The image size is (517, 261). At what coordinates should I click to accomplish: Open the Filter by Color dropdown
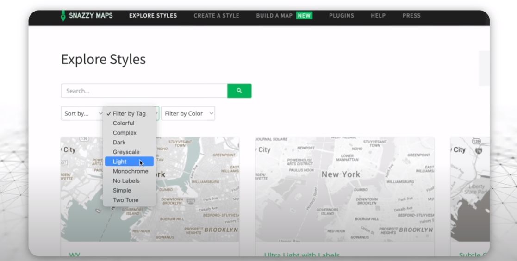coord(188,113)
